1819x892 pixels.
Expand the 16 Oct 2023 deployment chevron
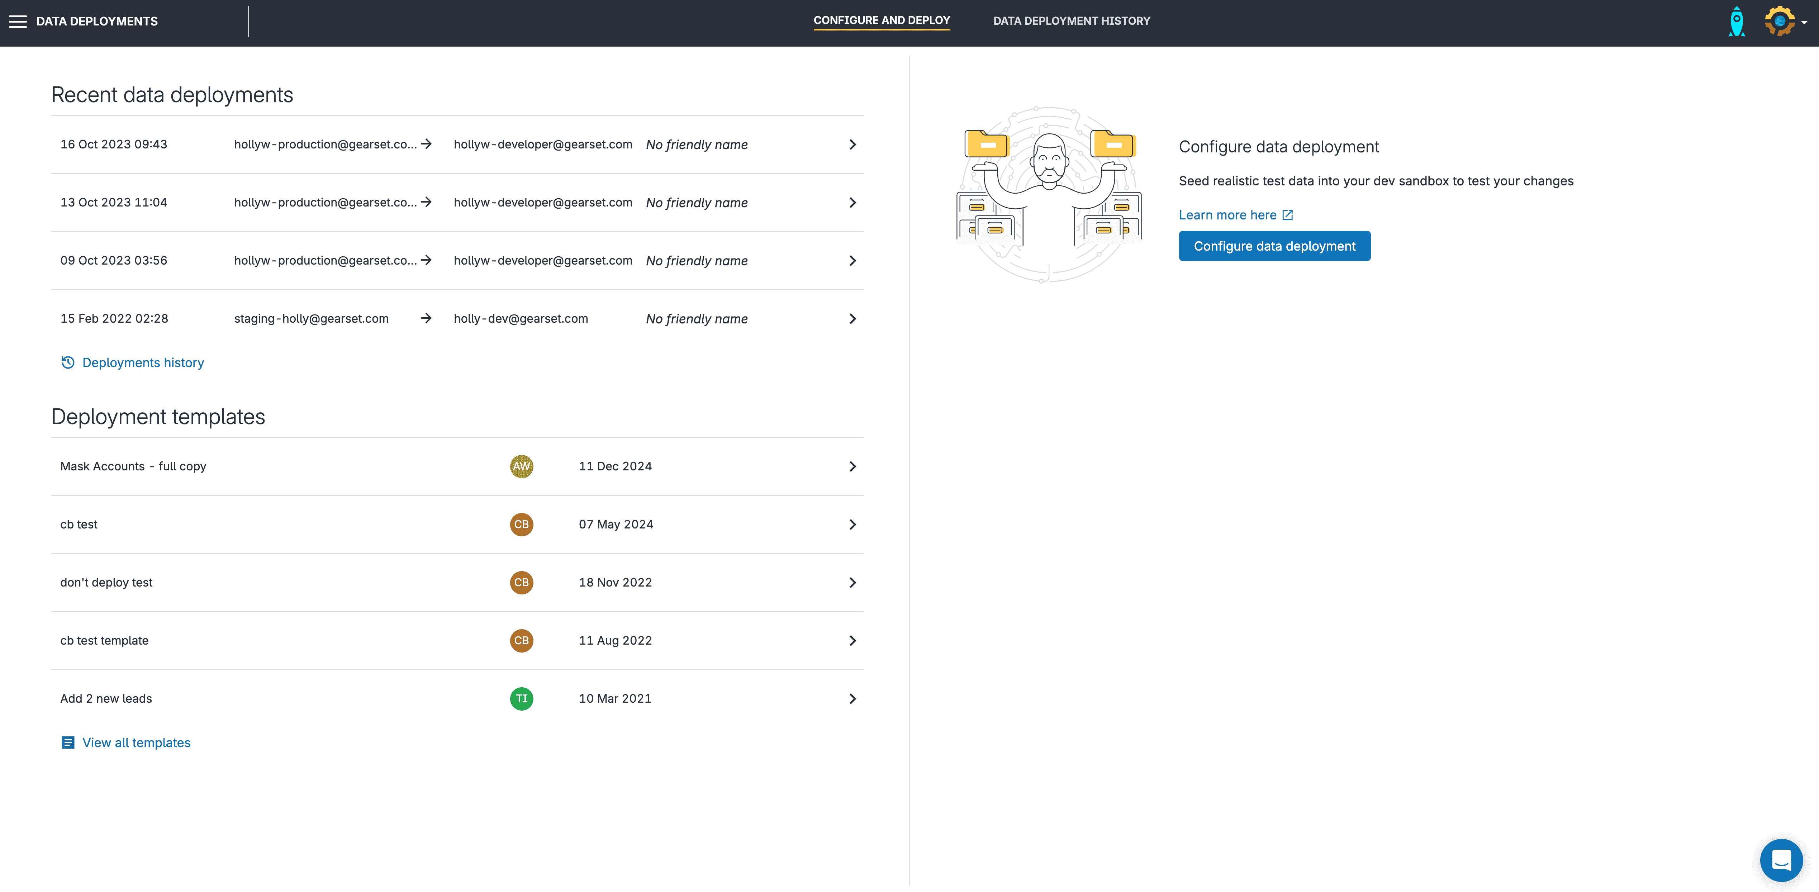point(852,145)
